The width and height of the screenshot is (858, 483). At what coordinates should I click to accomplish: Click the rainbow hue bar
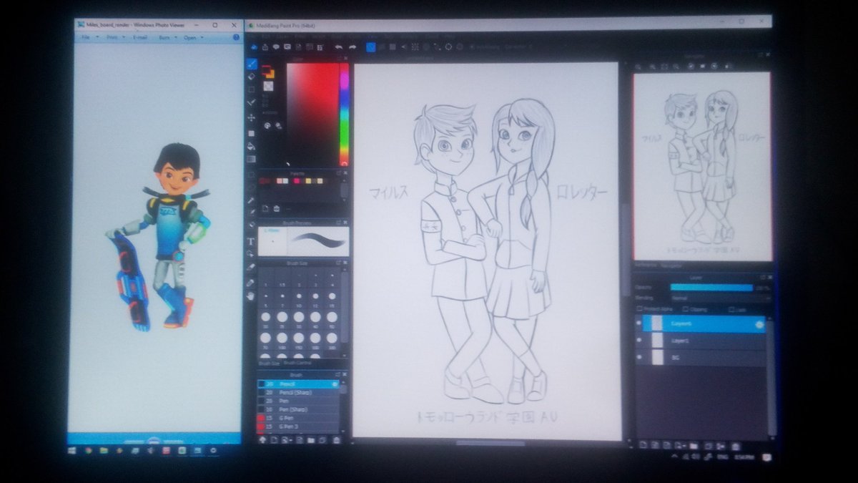[344, 114]
